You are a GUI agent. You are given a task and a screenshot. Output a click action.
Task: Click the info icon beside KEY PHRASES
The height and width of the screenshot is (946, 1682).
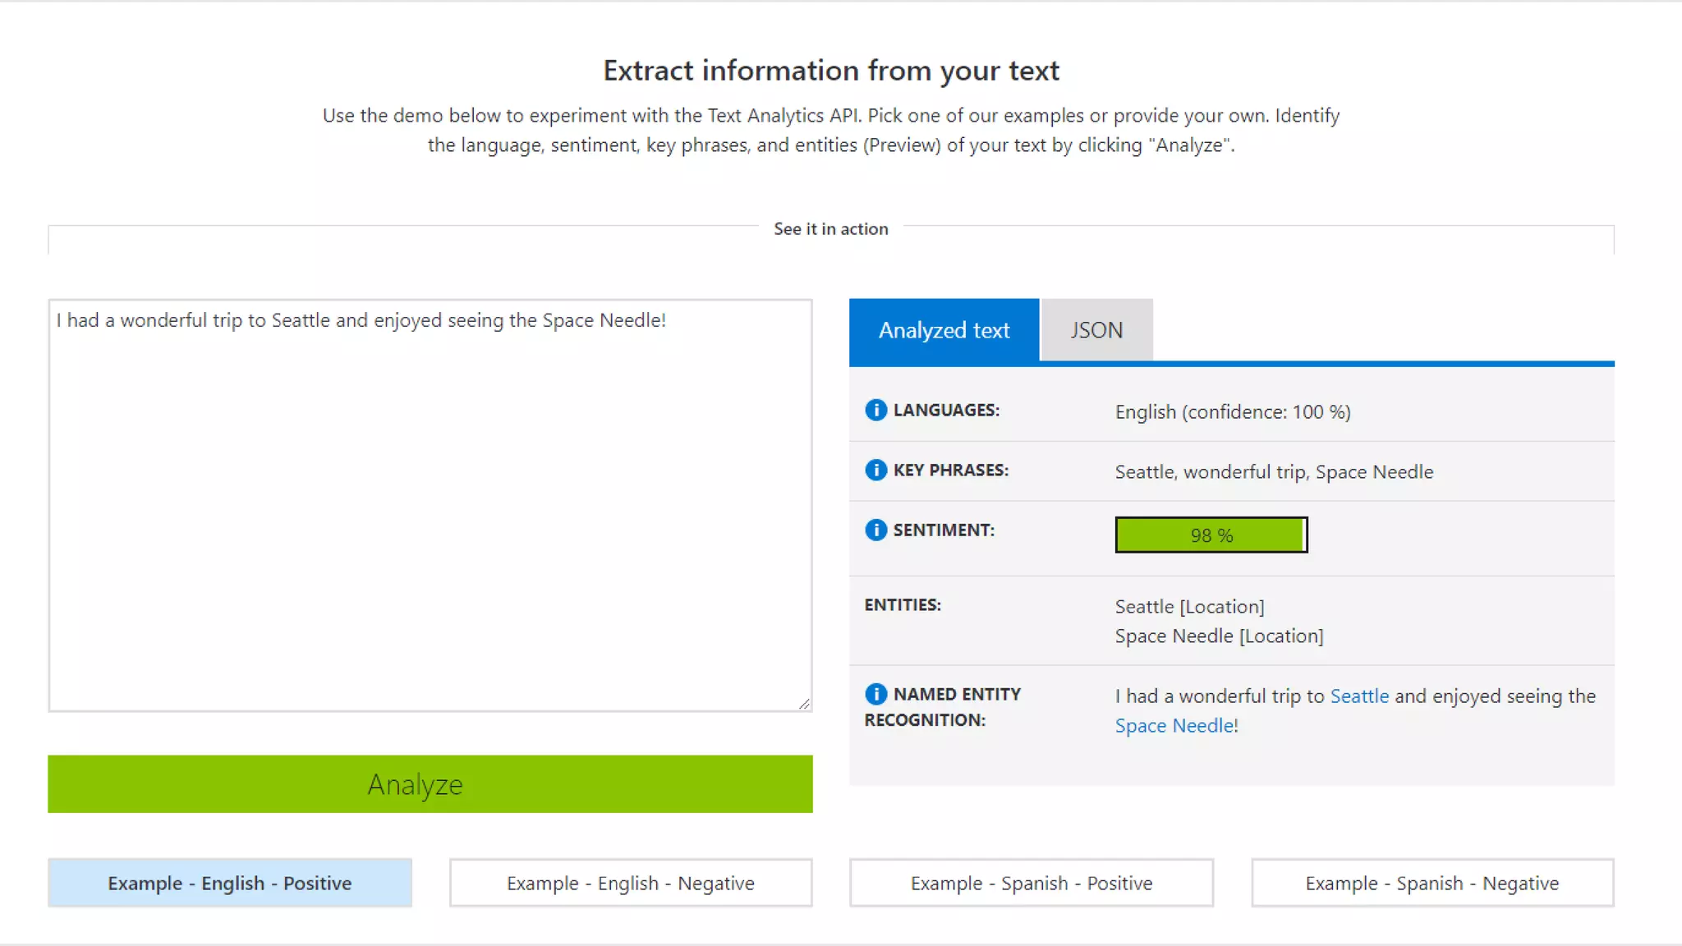pos(875,470)
